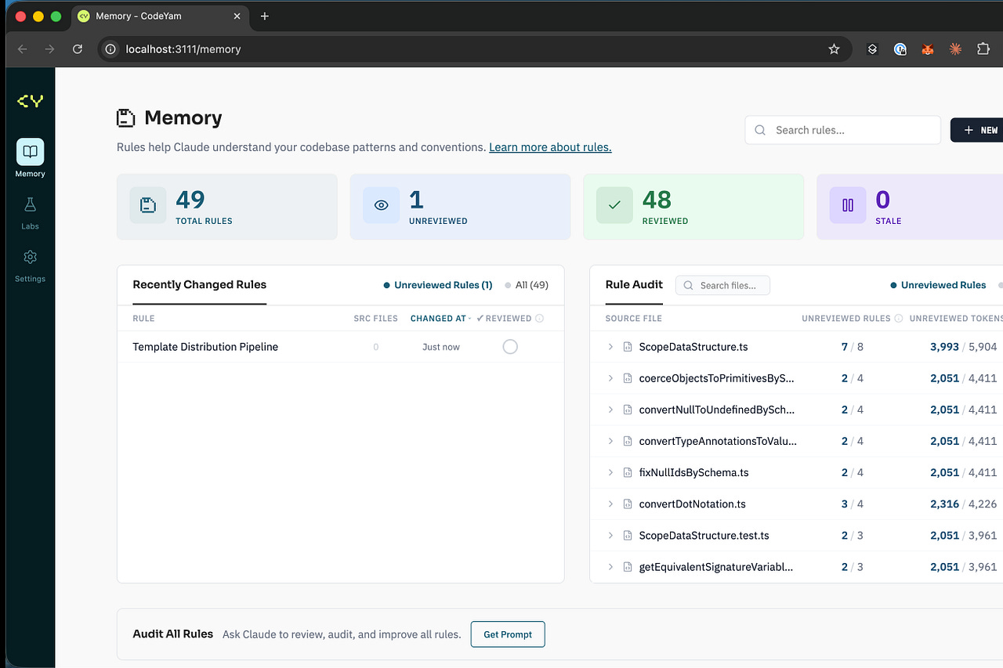
Task: Click the file icon of fixNullIdsBySchema.ts
Action: [628, 473]
